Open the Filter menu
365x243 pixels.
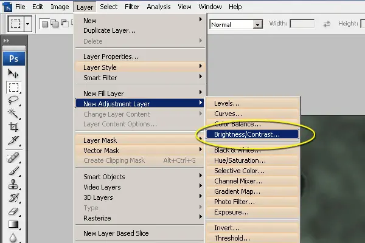[x=132, y=7]
